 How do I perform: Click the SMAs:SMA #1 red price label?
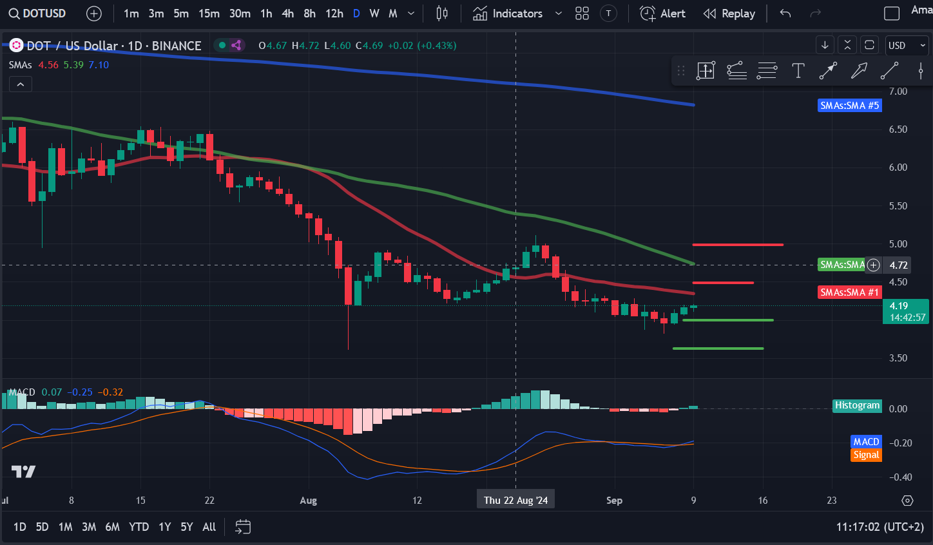coord(849,292)
